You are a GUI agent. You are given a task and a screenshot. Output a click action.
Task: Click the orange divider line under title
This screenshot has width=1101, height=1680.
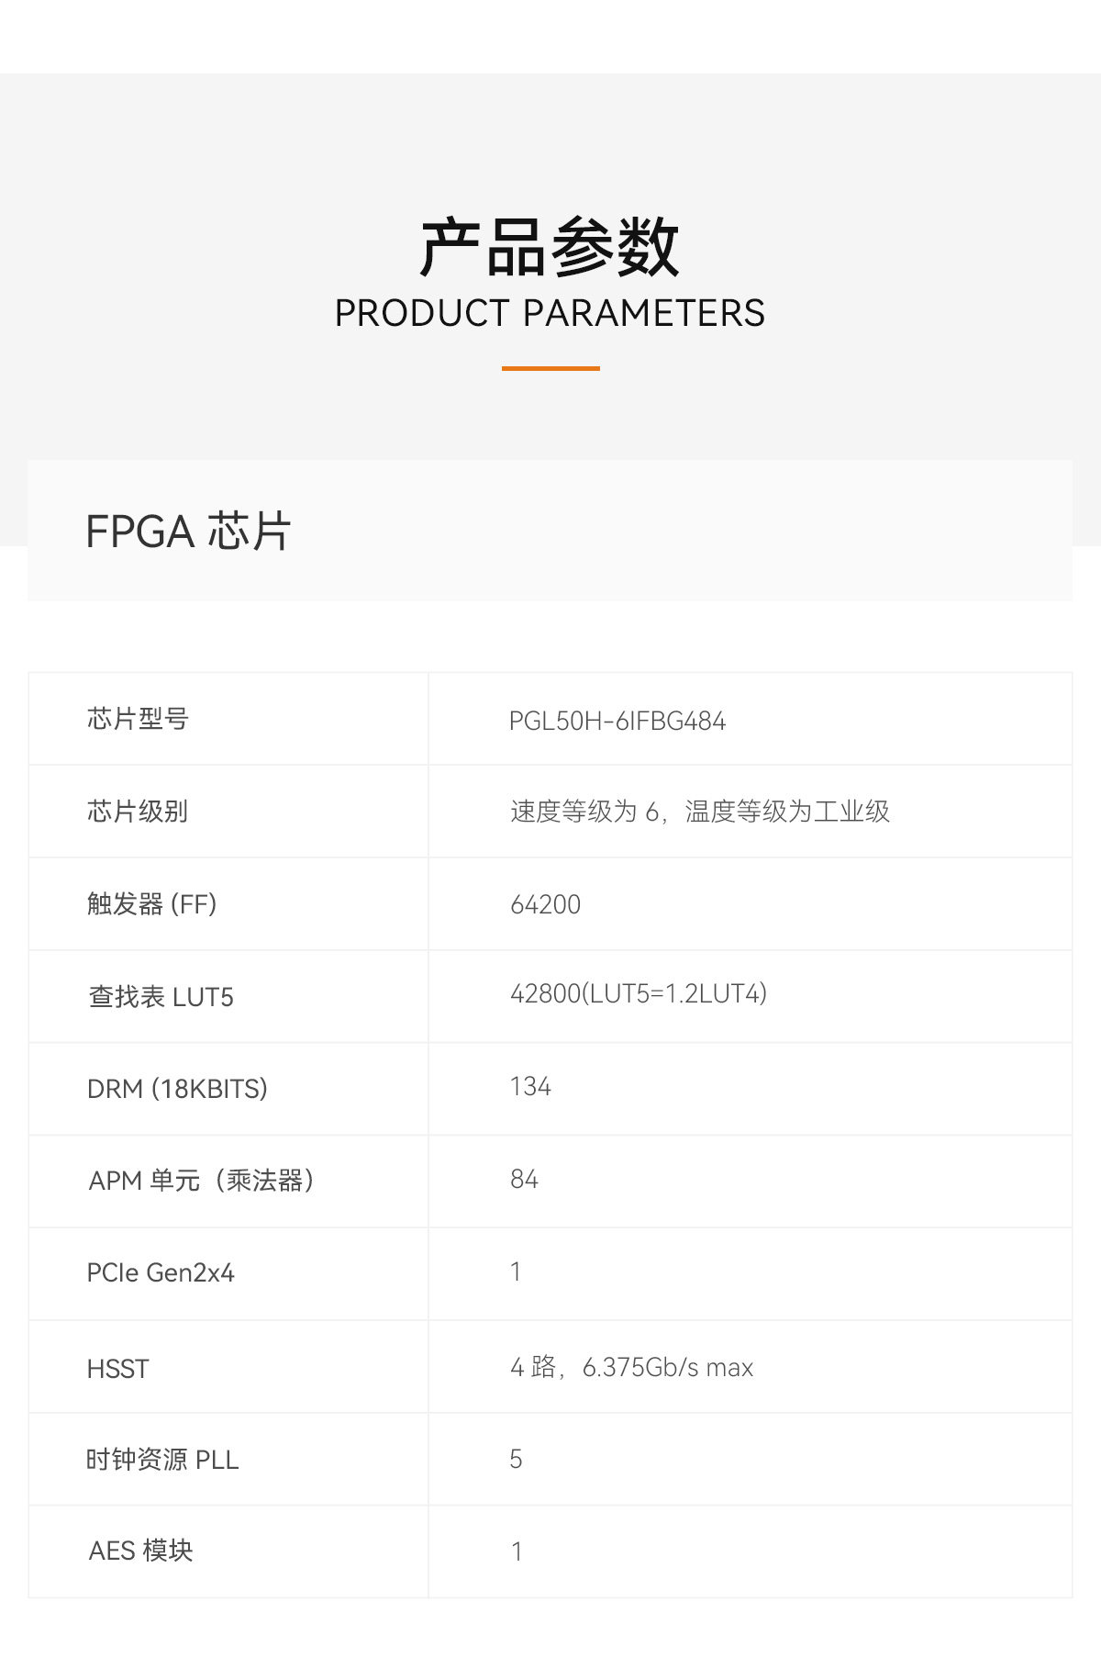(550, 368)
